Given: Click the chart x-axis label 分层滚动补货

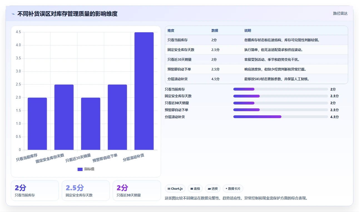Looking at the screenshot, I should 134,158.
